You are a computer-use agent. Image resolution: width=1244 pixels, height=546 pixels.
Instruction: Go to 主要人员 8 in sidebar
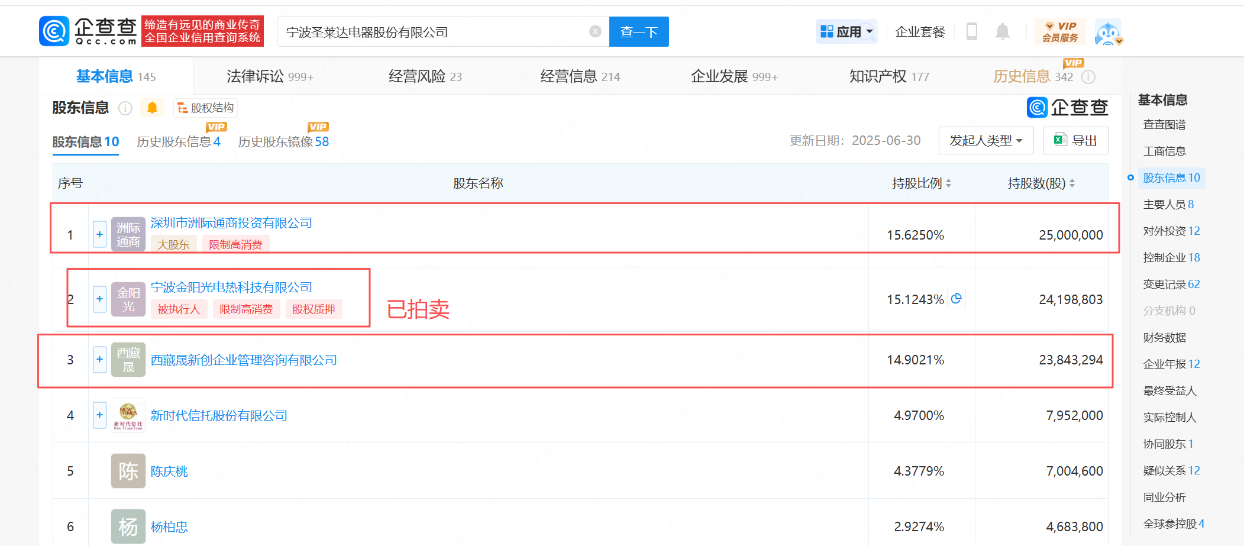click(1168, 205)
